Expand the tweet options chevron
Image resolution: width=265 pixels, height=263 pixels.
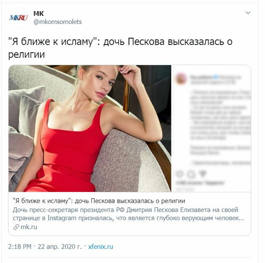248,13
